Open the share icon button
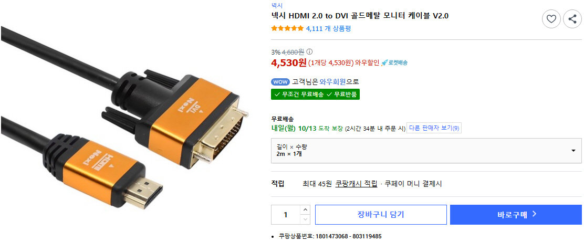The height and width of the screenshot is (242, 584). click(572, 19)
